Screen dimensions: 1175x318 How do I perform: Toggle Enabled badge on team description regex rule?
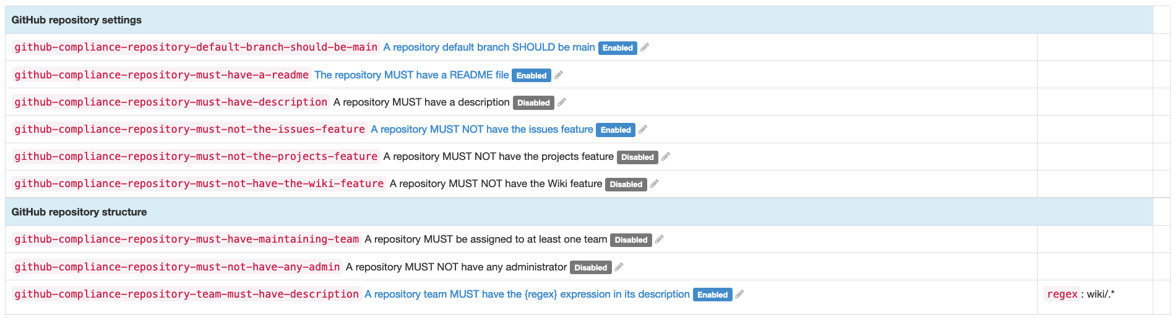pos(713,295)
